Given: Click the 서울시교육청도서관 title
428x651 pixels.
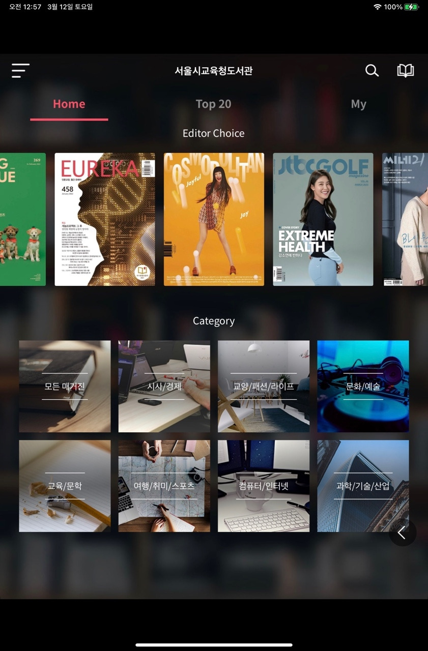Looking at the screenshot, I should point(214,71).
